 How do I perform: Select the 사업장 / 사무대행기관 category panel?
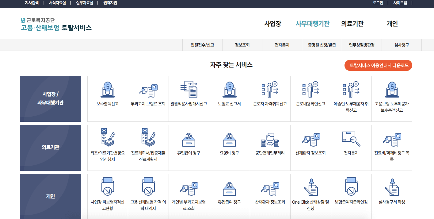point(51,99)
